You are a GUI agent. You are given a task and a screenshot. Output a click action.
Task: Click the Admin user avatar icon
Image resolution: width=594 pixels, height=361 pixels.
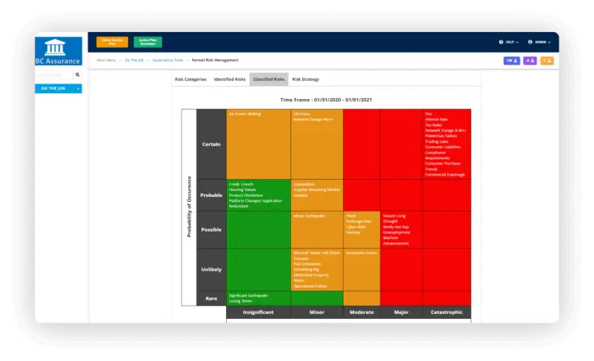530,41
